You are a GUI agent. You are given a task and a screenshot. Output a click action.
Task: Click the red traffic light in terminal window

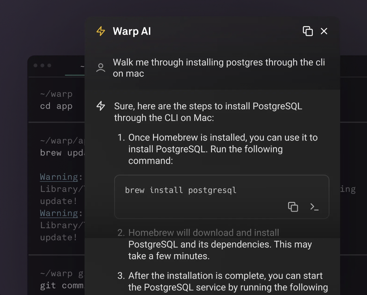point(35,65)
